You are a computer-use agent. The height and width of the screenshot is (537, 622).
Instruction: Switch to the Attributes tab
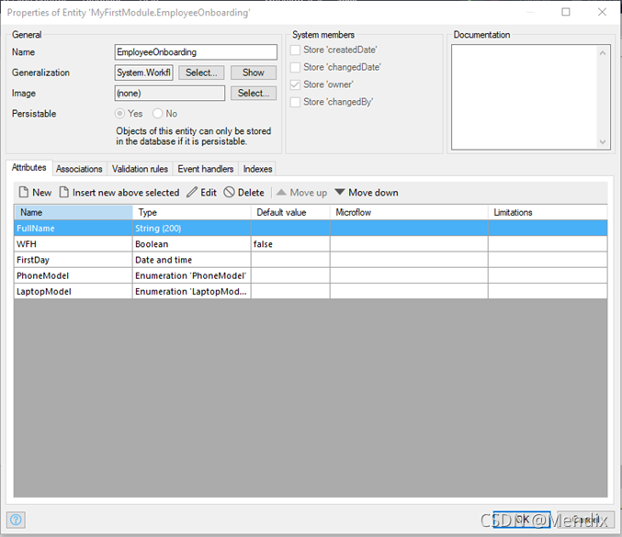[x=29, y=168]
